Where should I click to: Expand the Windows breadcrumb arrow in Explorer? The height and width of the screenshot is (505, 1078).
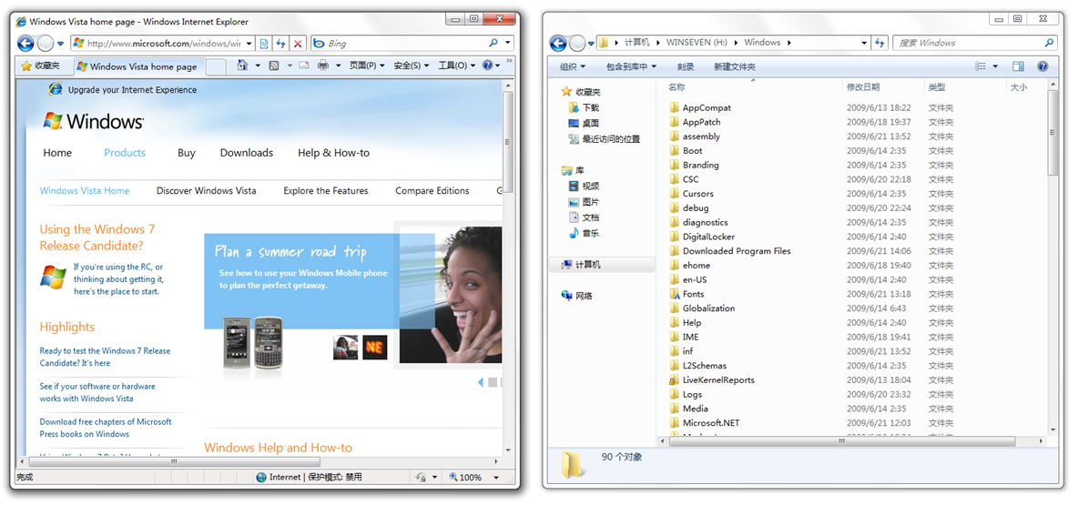pyautogui.click(x=788, y=43)
